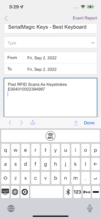The image size is (101, 219).
Task: Tap the microphone dictation icon
Action: click(90, 208)
